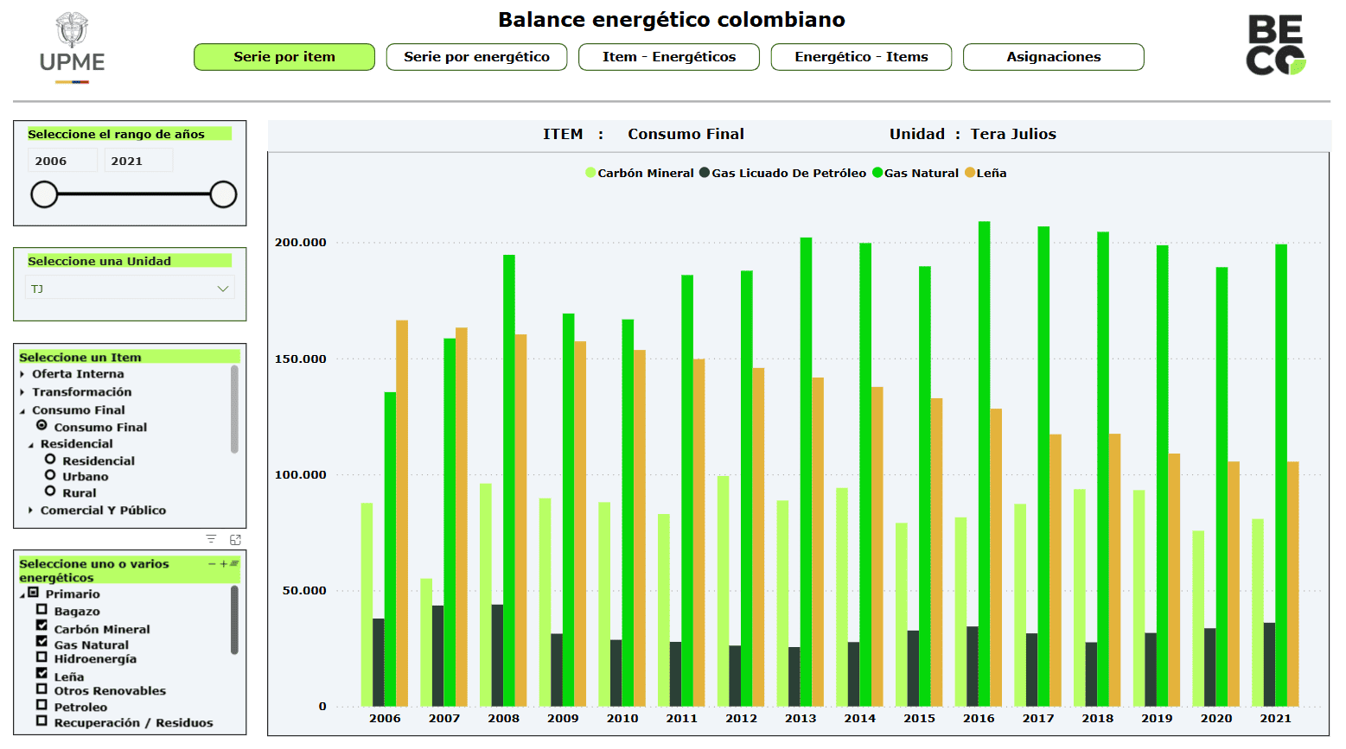Click the left handle of year range slider
Image resolution: width=1346 pixels, height=749 pixels.
(x=44, y=194)
